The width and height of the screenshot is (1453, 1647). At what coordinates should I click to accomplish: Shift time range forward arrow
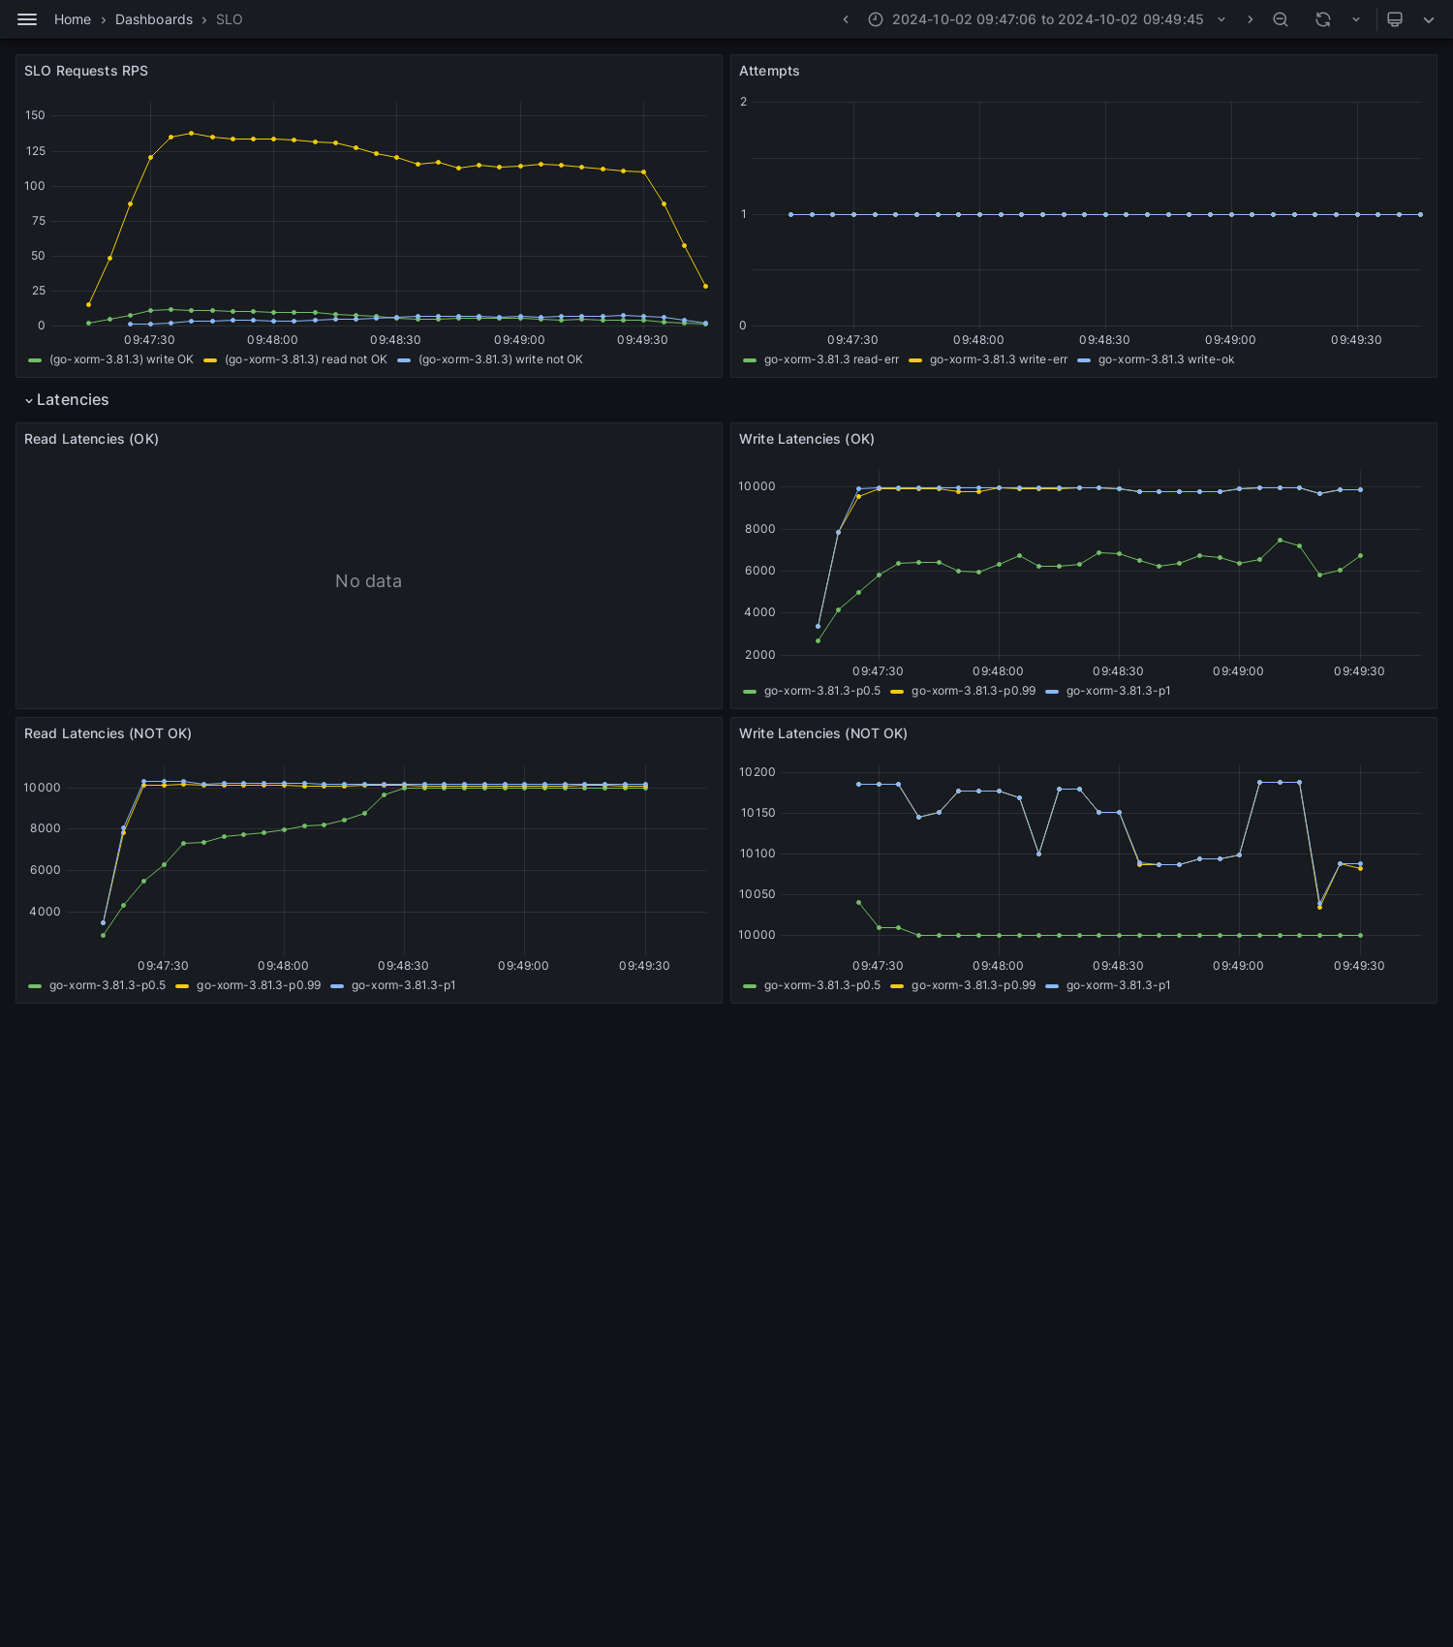[x=1250, y=19]
